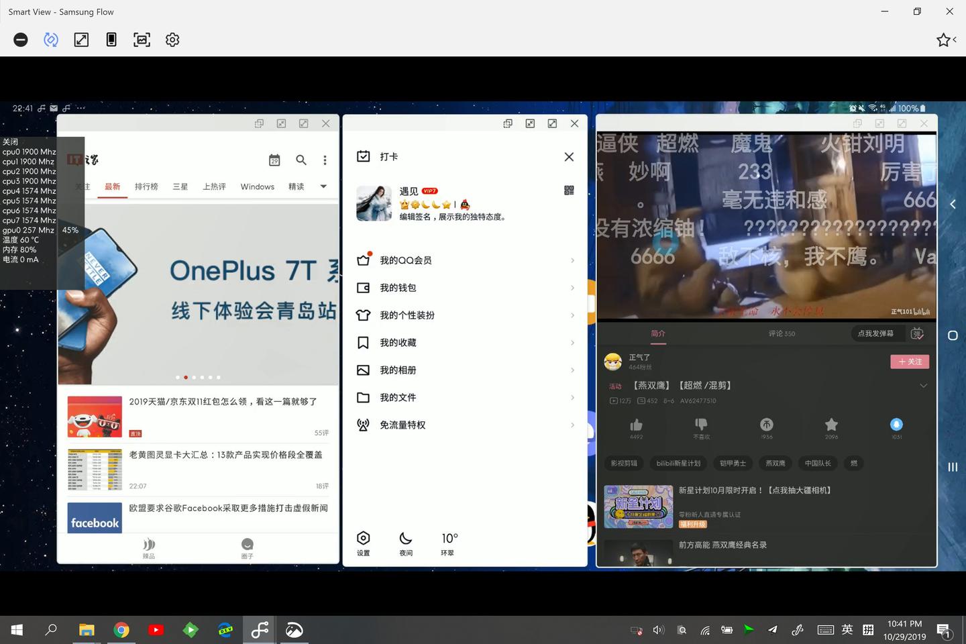
Task: Capture phone screenshot with Smart View capture icon
Action: 142,40
